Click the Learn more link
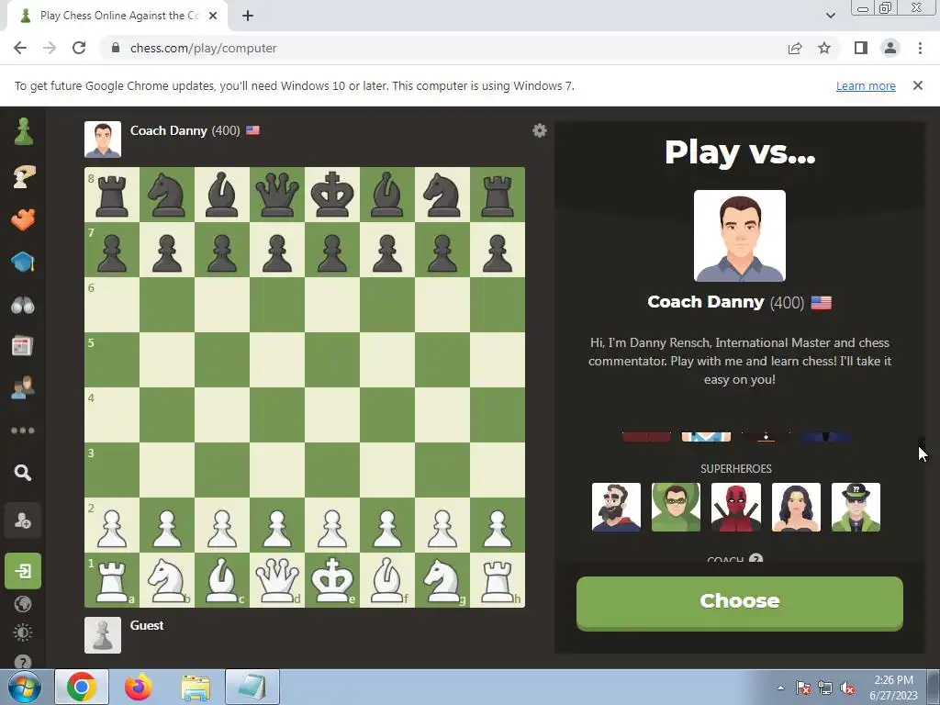940x705 pixels. (866, 85)
